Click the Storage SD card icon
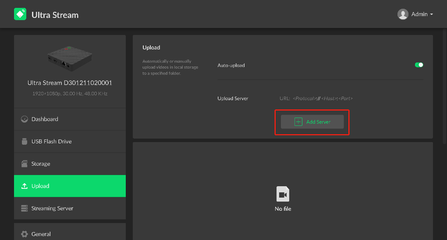 [25, 164]
